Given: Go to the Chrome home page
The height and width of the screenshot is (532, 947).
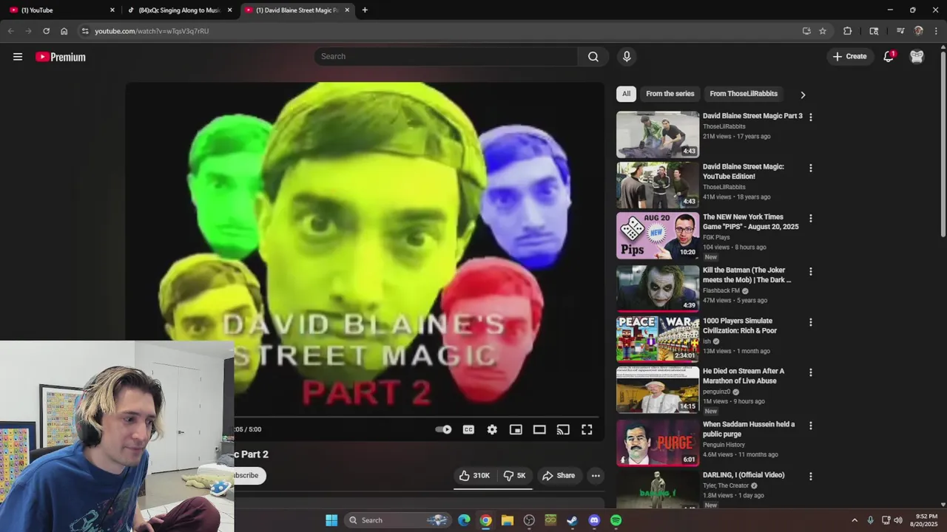Looking at the screenshot, I should 64,31.
